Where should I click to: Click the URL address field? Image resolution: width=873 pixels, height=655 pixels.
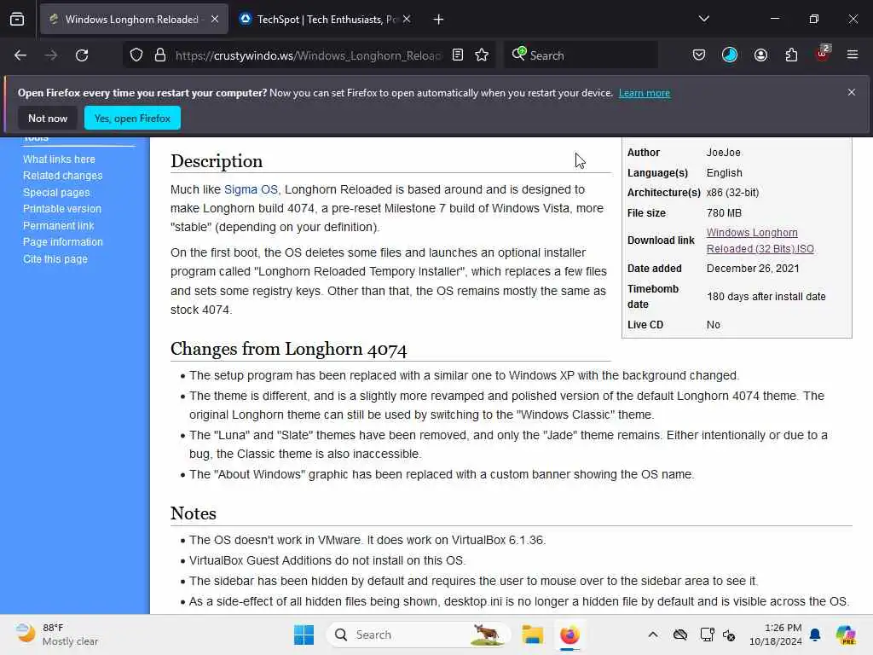309,55
